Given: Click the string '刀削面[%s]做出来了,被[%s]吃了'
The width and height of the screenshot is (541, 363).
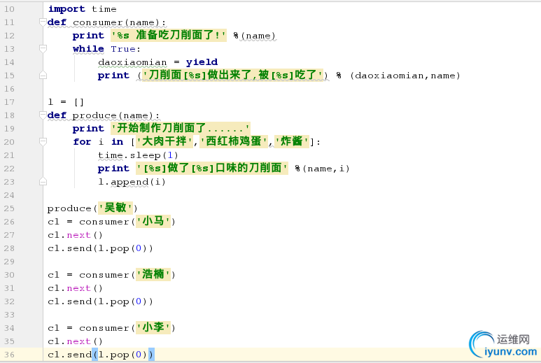Looking at the screenshot, I should pyautogui.click(x=233, y=75).
